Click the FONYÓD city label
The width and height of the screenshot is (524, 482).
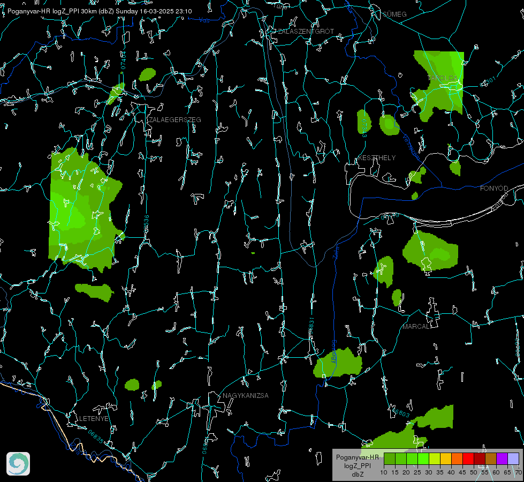(x=494, y=189)
